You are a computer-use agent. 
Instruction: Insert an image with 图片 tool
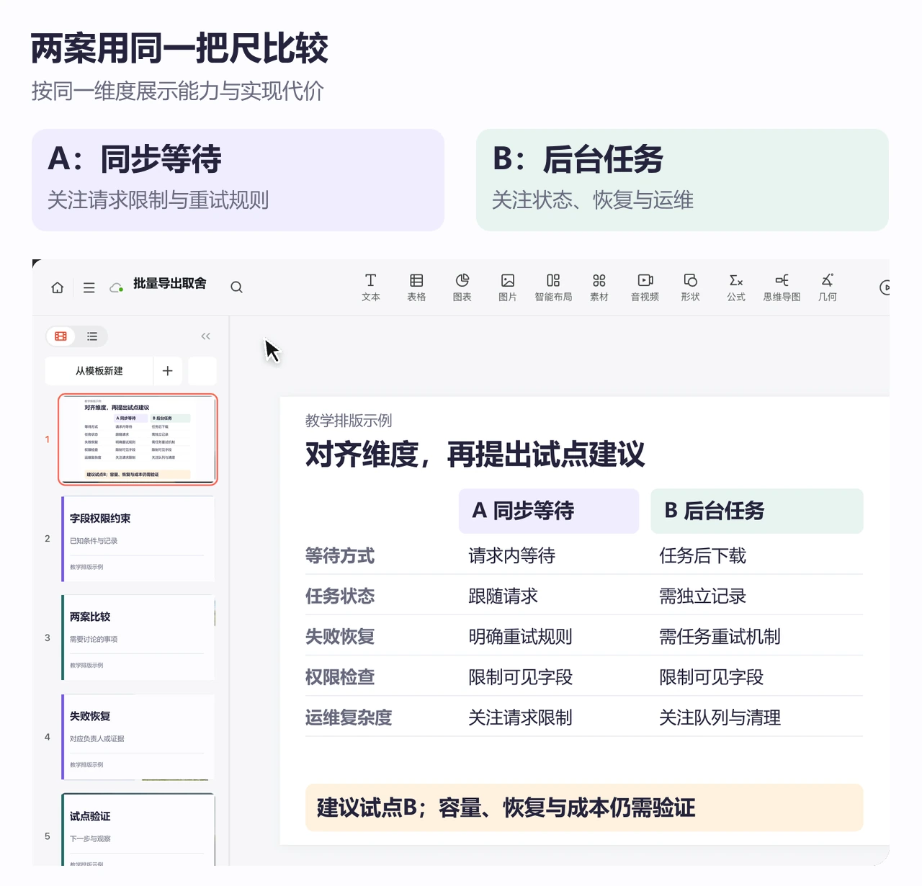(x=508, y=287)
